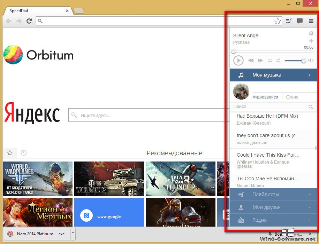319x244 pixels.
Task: Click the track progress slider handle
Action: 234,51
